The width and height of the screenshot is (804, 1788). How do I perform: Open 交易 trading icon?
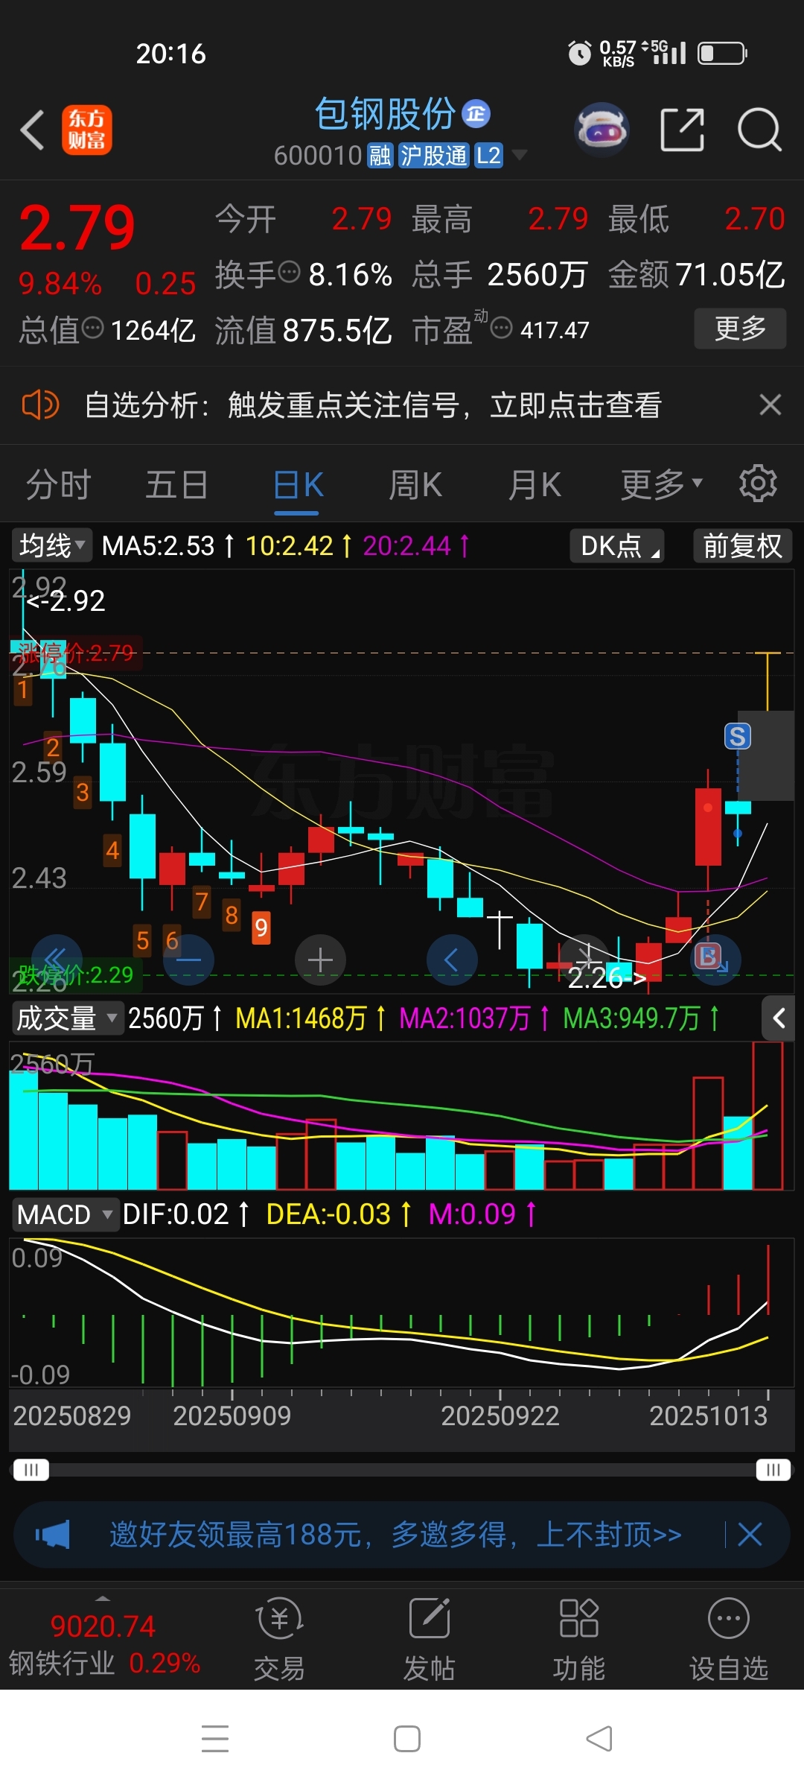point(279,1640)
